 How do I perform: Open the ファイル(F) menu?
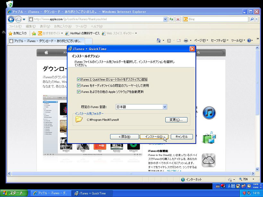point(15,26)
